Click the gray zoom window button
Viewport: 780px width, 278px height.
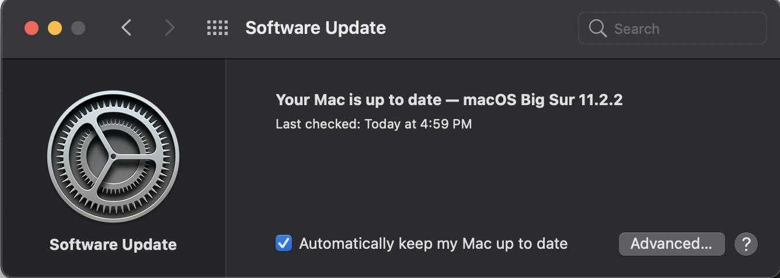click(78, 28)
